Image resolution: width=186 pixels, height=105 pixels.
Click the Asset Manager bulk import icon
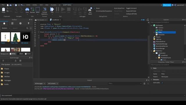point(15,61)
